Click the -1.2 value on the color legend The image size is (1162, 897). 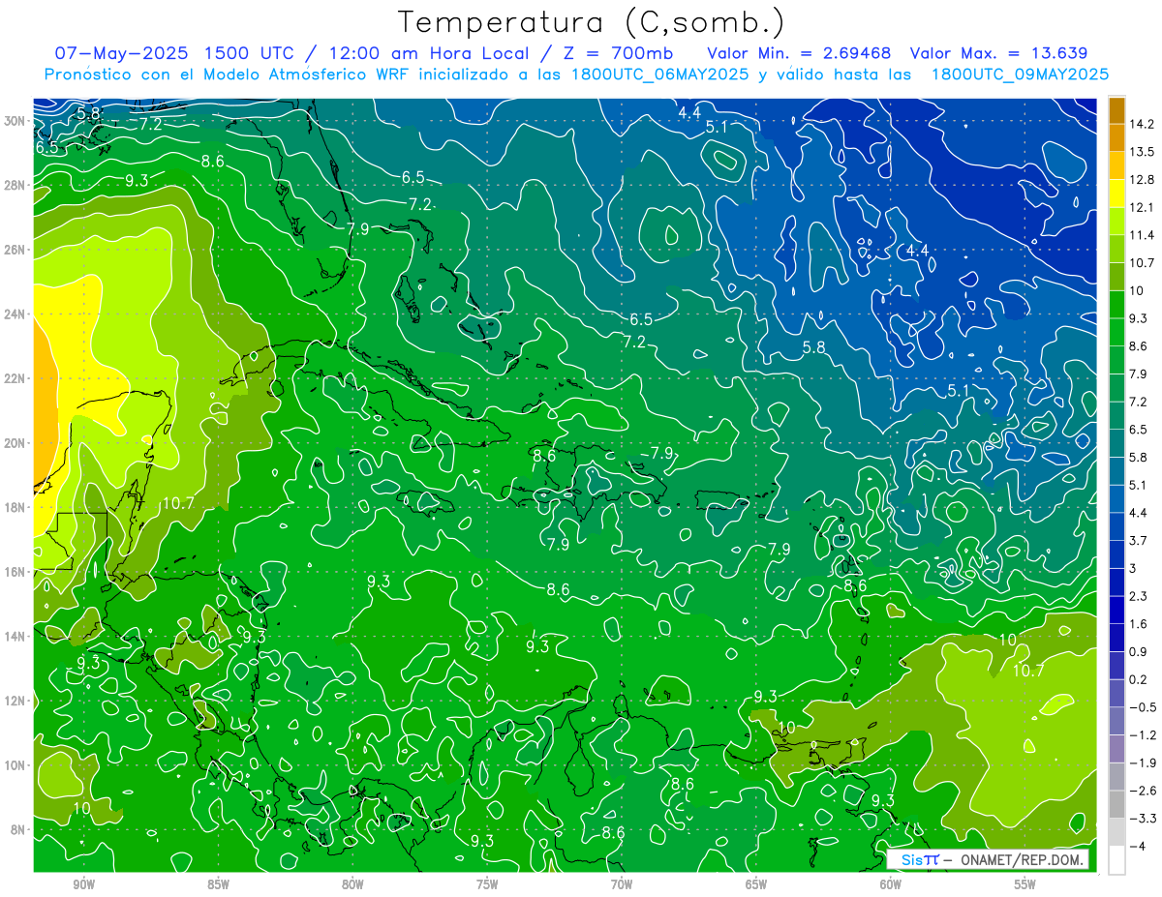coord(1143,734)
